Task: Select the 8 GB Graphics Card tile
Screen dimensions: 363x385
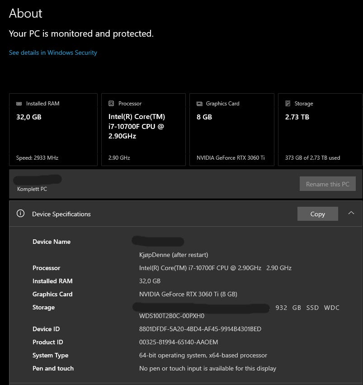Action: [x=231, y=130]
